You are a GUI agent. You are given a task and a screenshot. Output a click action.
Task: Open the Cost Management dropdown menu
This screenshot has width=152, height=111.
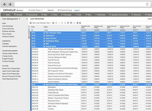pos(11,19)
